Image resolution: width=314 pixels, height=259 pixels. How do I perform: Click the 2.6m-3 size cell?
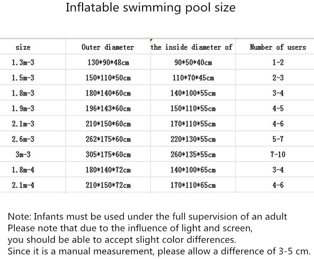(x=23, y=139)
